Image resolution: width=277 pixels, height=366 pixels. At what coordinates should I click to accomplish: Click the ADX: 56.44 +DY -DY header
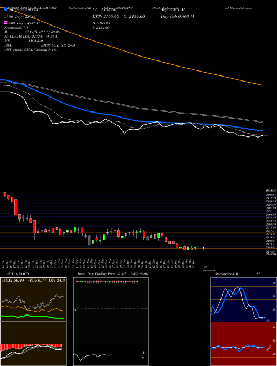pos(33,281)
